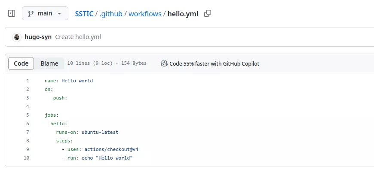
Task: Open the main branch dropdown
Action: [x=45, y=13]
